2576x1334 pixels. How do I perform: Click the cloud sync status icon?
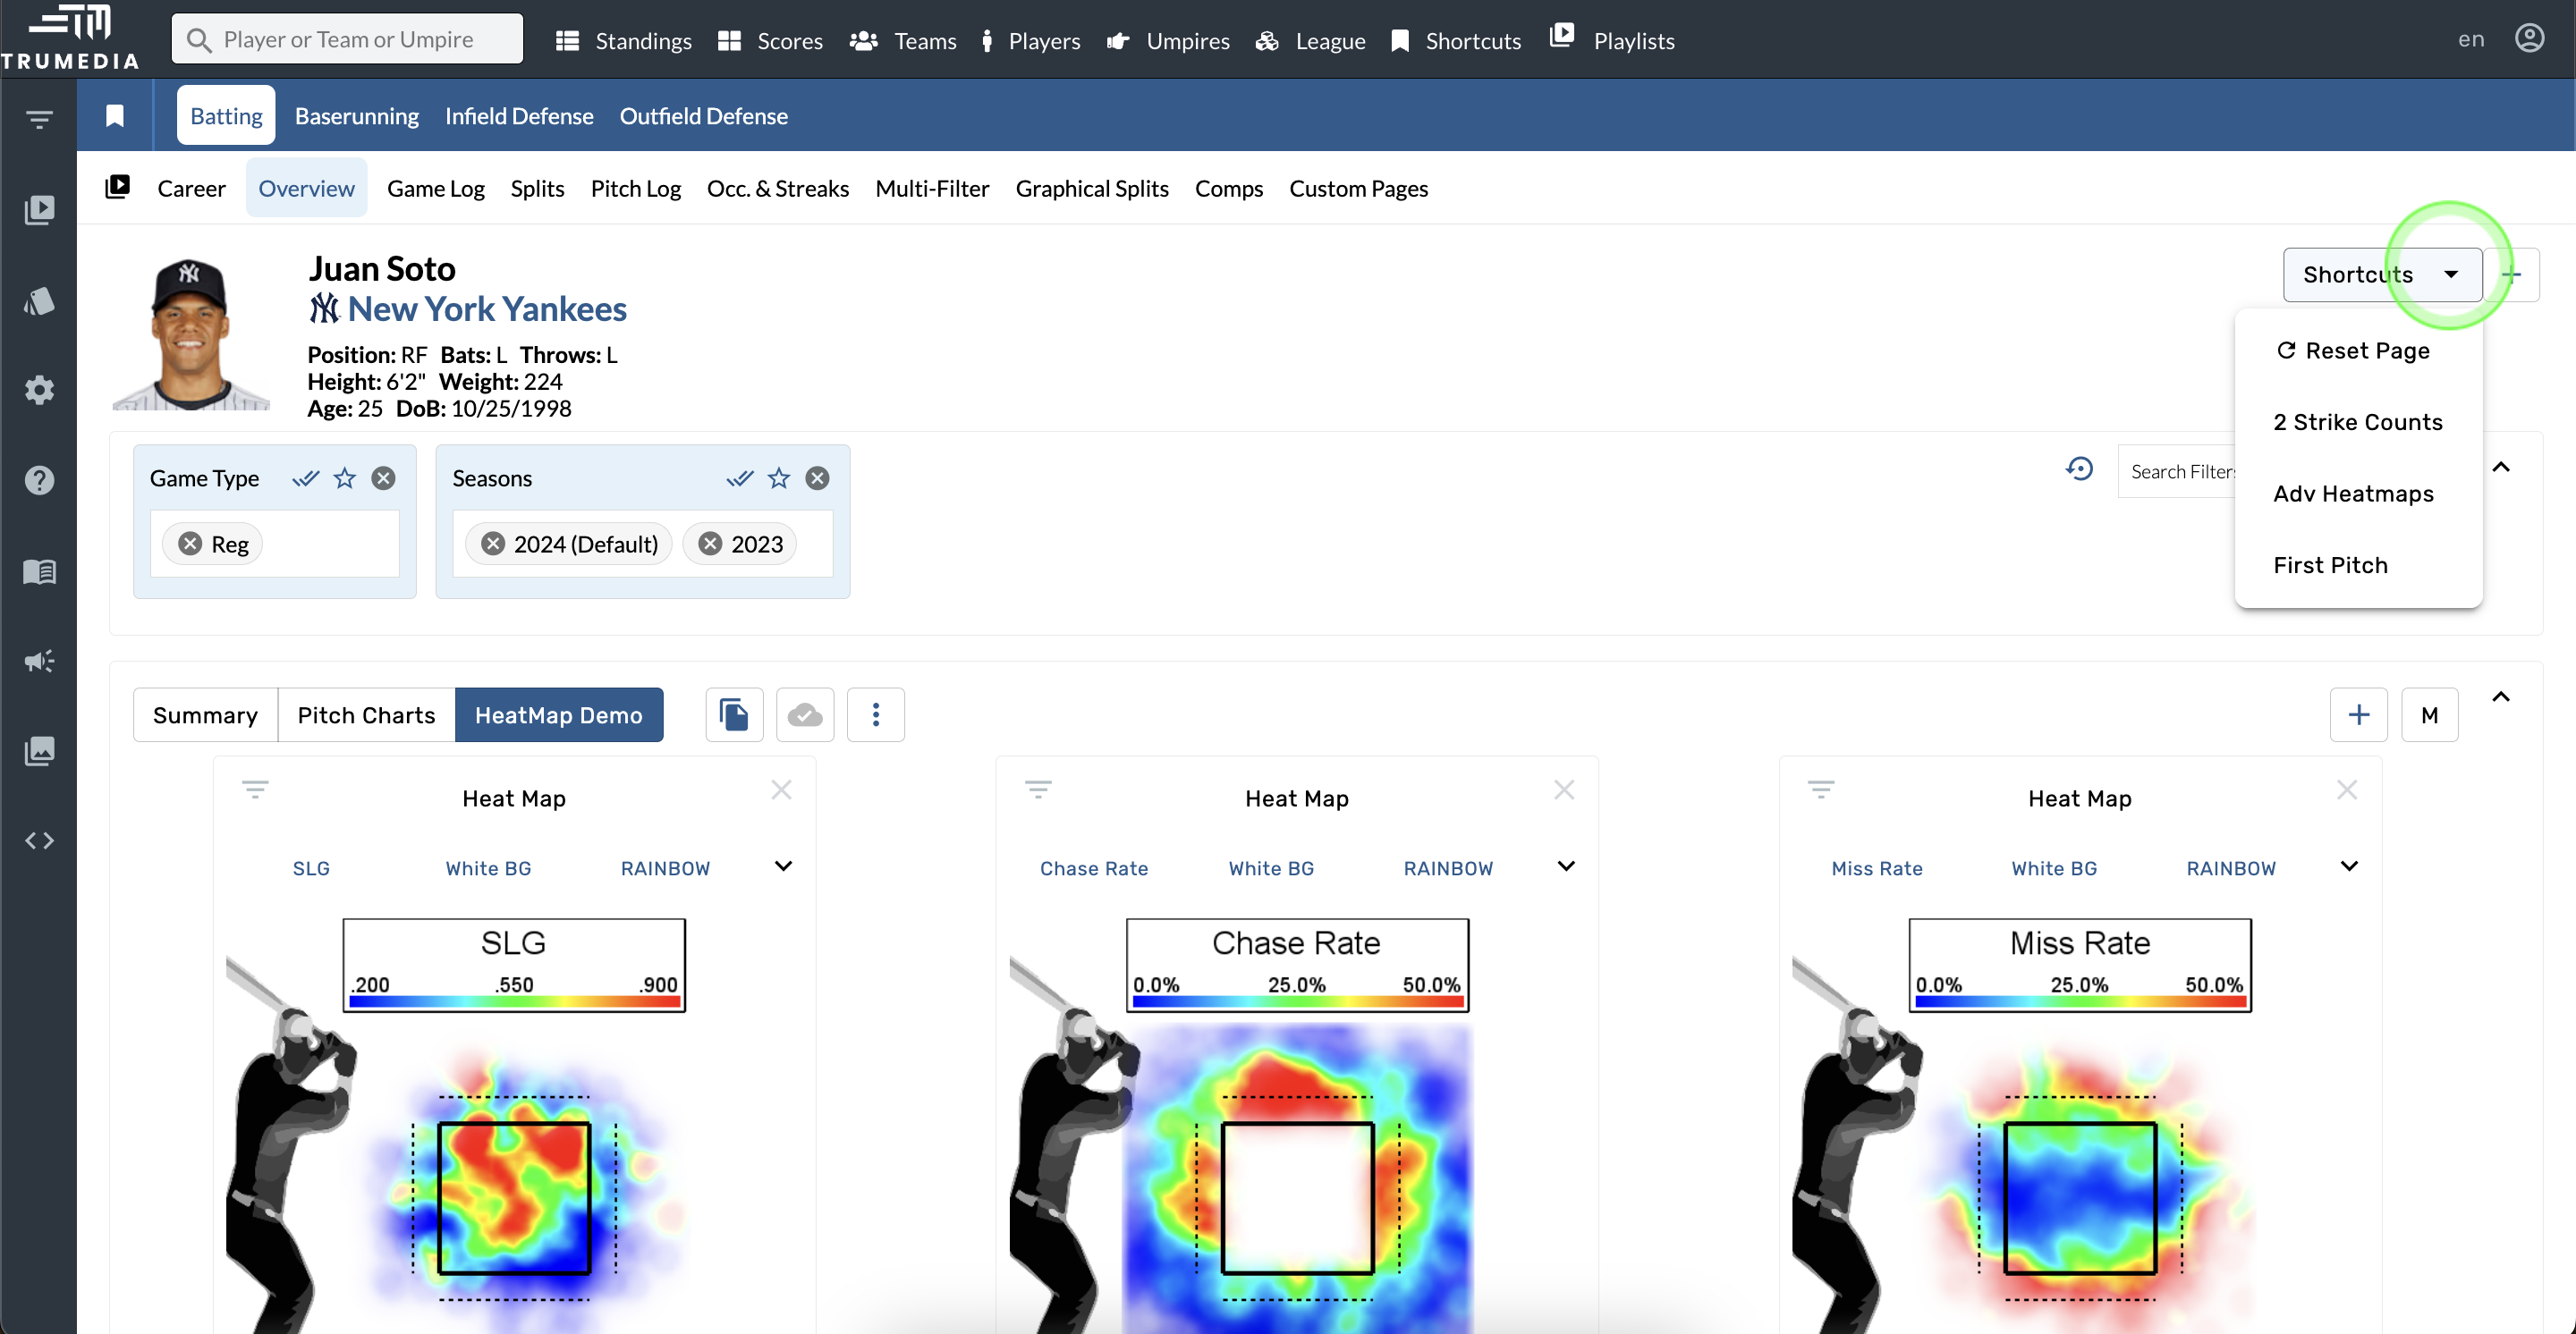coord(805,714)
